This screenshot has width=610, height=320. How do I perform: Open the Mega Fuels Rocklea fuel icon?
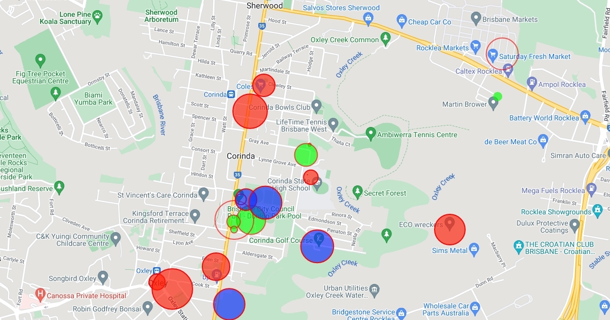(591, 188)
